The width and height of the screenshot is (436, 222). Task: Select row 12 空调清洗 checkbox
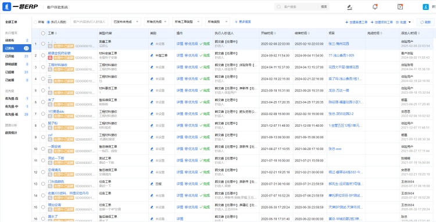point(43,172)
